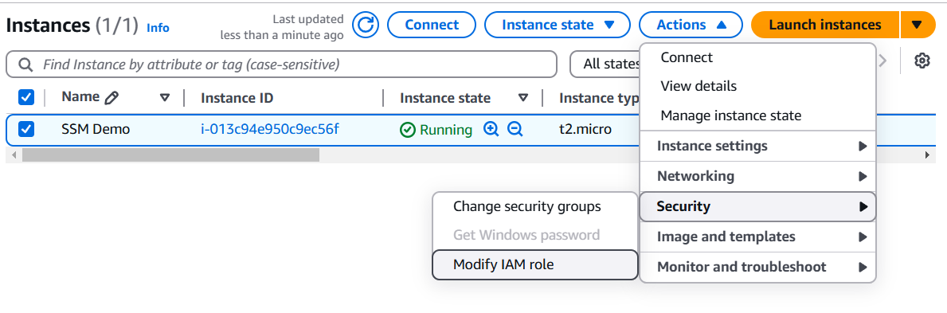
Task: Collapse the Actions dropdown menu
Action: [691, 25]
